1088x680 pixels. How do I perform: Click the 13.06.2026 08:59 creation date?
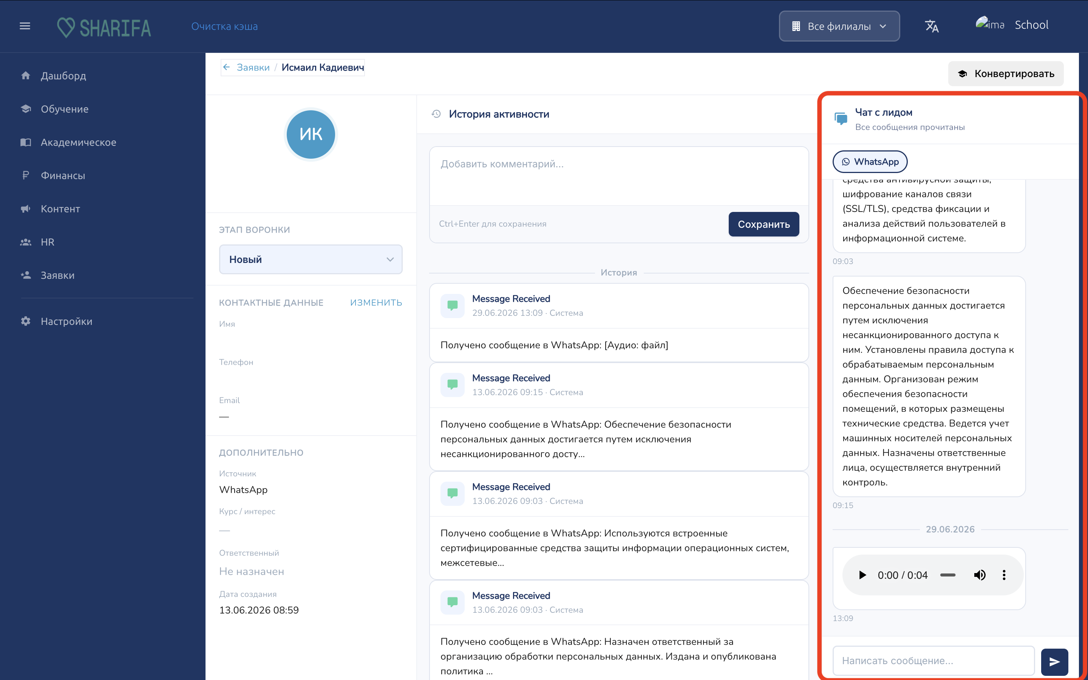(x=259, y=610)
